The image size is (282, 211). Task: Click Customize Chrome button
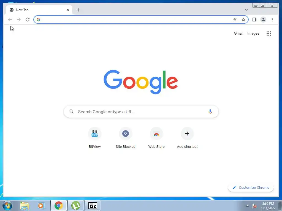(x=251, y=187)
